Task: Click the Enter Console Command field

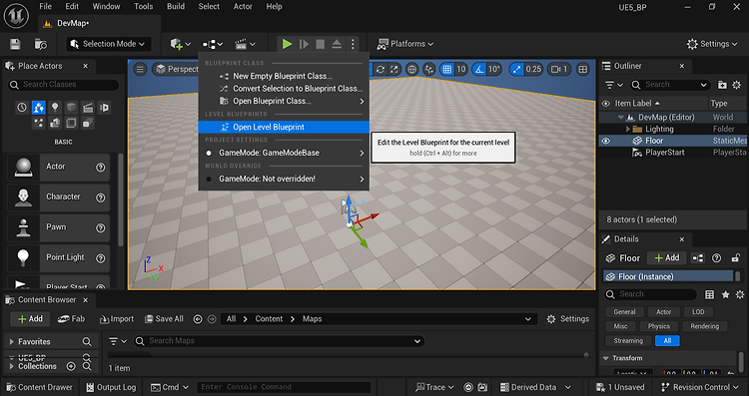Action: [284, 387]
